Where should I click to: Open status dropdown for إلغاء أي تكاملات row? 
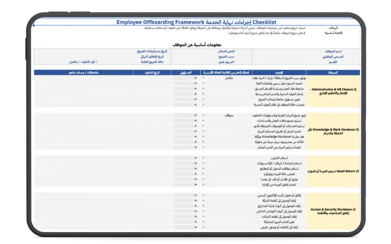203,227
